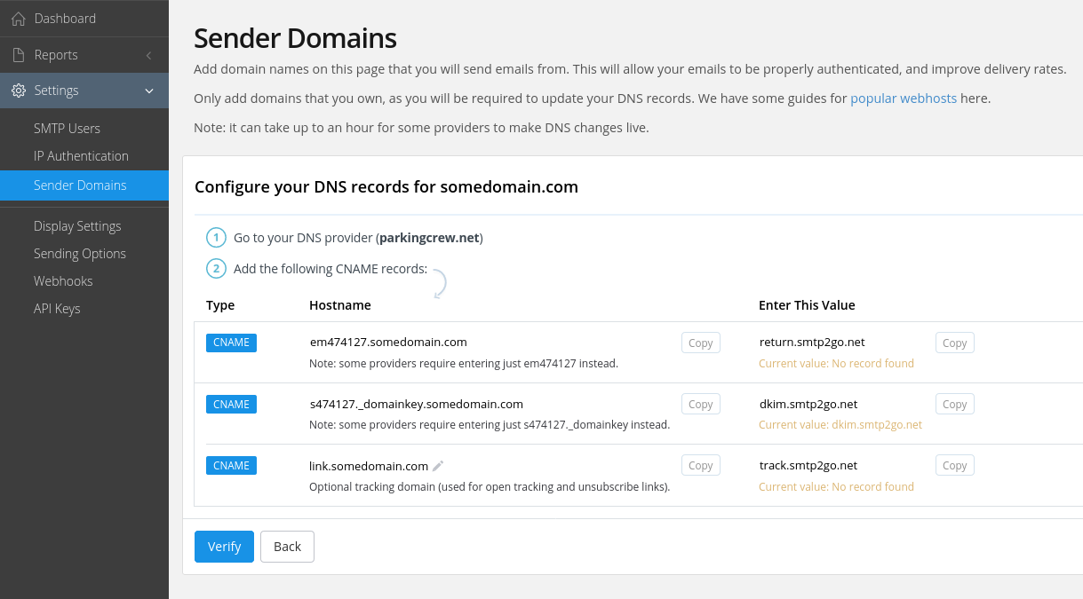Viewport: 1083px width, 599px height.
Task: Click the CNAME badge on the tracking domain row
Action: 231,465
